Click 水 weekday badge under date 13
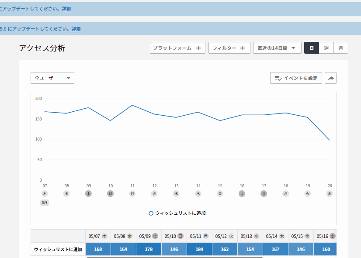Screen dimensions: 361x258 point(176,194)
